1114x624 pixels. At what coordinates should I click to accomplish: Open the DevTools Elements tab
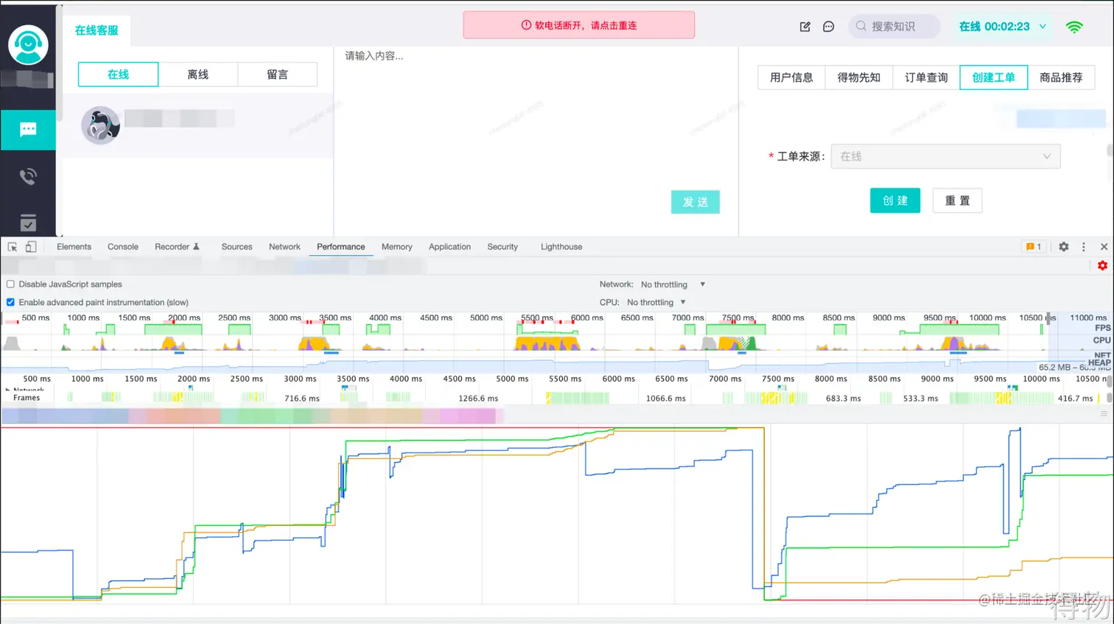[x=74, y=247]
